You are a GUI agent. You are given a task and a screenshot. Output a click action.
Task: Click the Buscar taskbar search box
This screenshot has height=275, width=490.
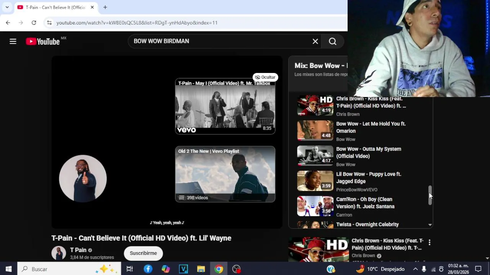click(69, 269)
